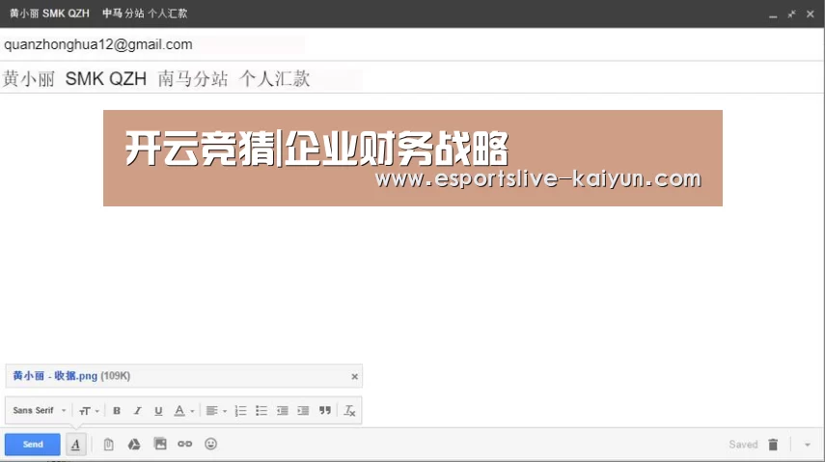Minimize the compose window

click(x=773, y=14)
